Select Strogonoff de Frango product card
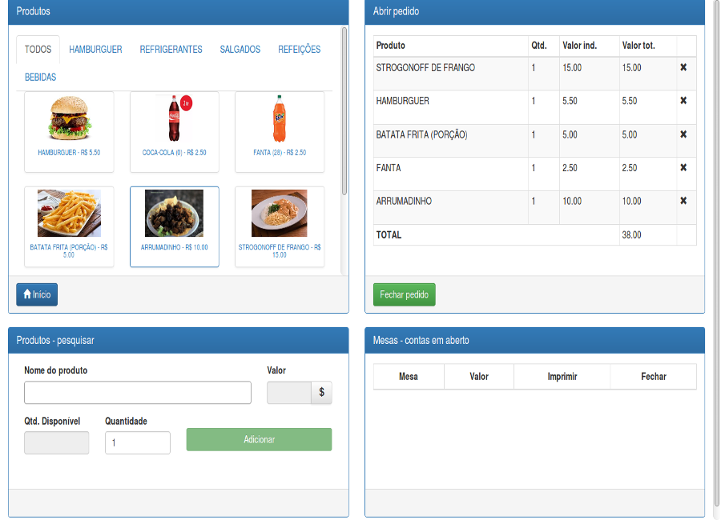This screenshot has height=520, width=721. pos(279,214)
